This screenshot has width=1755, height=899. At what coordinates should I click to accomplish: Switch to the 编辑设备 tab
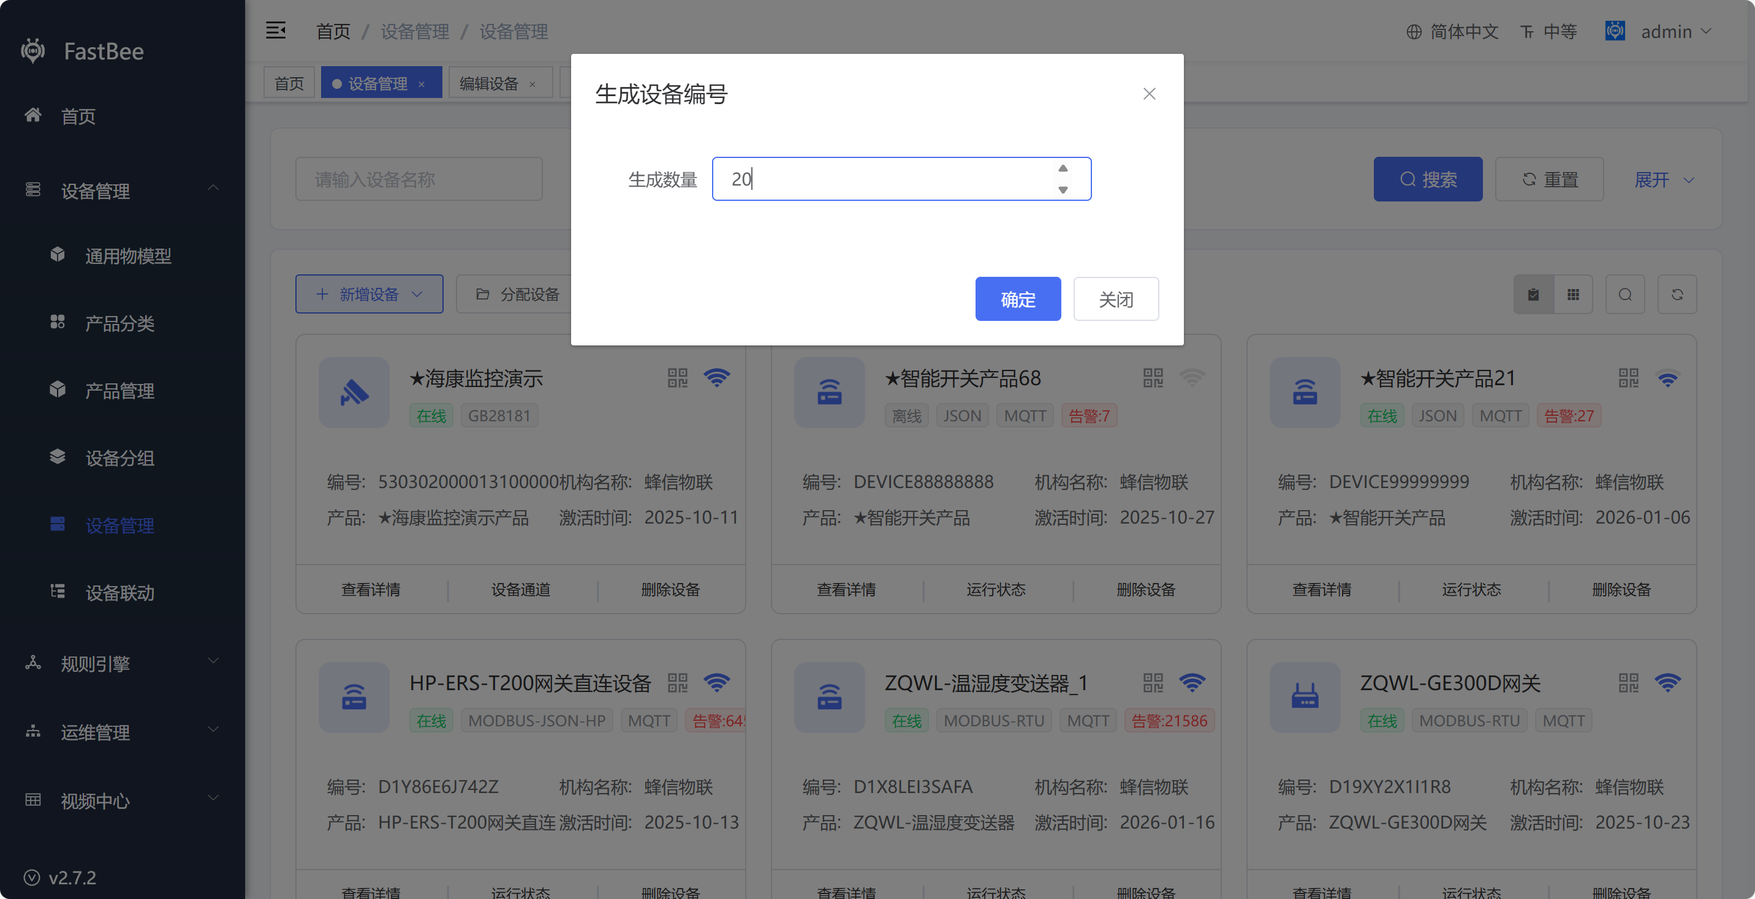coord(488,83)
